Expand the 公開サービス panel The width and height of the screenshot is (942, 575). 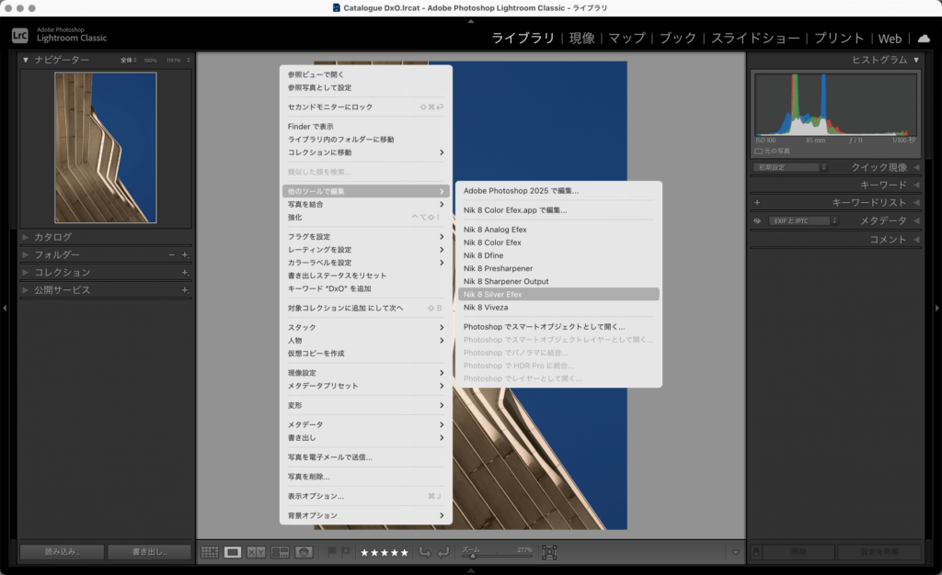tap(26, 290)
